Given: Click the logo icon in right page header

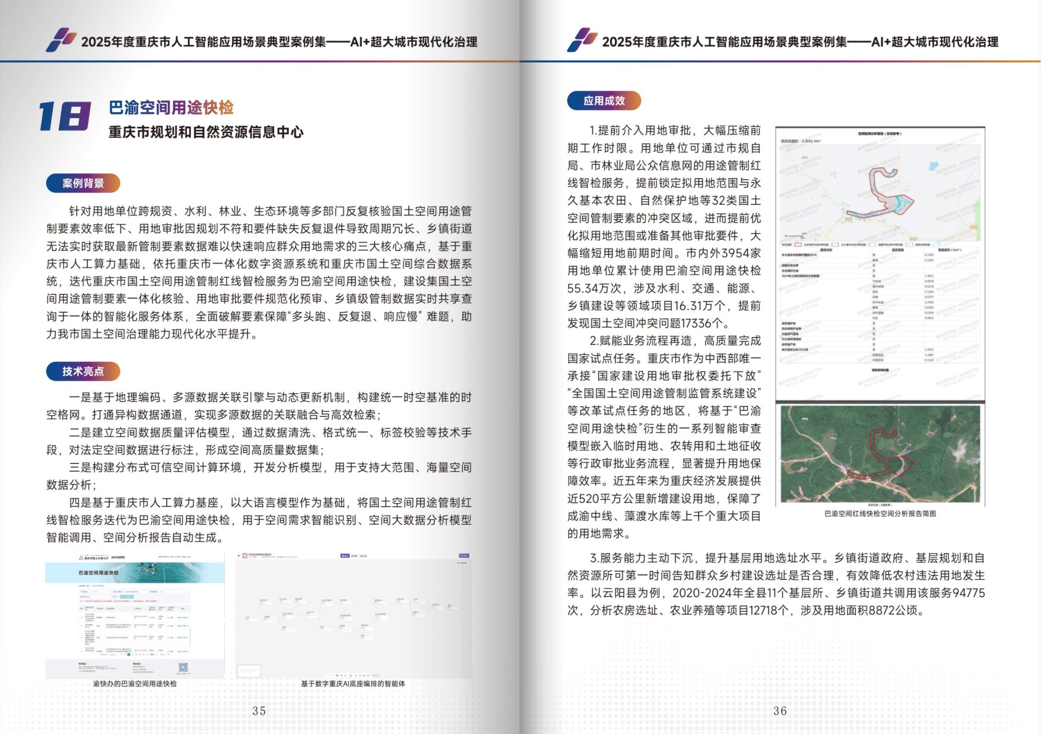Looking at the screenshot, I should (582, 40).
